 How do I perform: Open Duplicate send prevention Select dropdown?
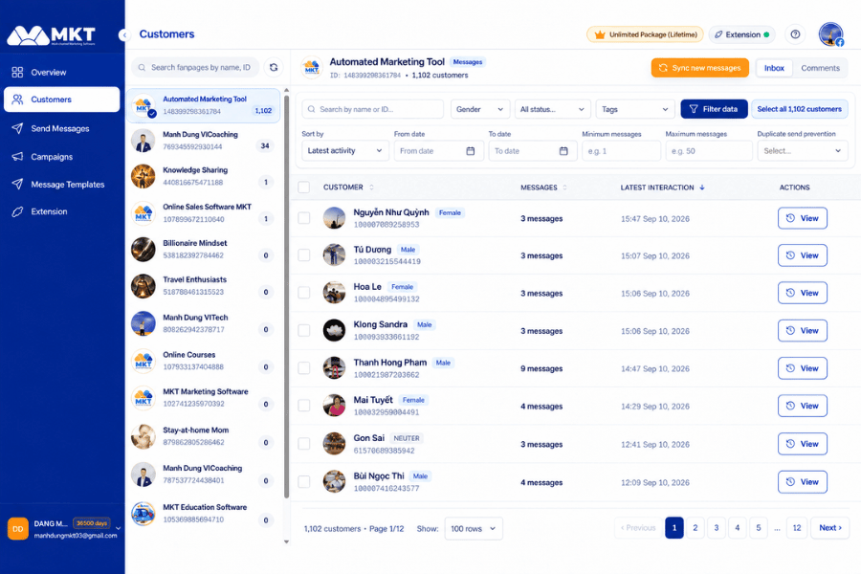coord(803,150)
